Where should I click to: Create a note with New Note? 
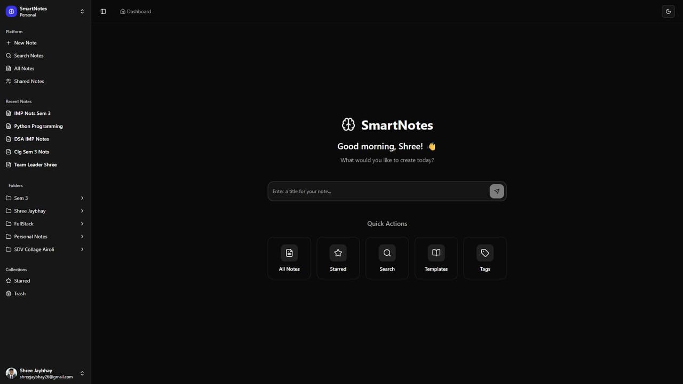pyautogui.click(x=23, y=43)
